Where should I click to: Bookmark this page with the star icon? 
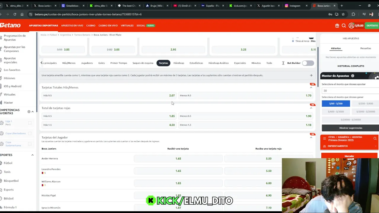[343, 14]
